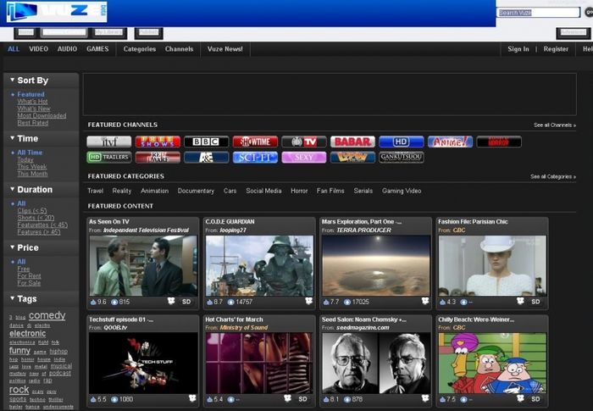The image size is (593, 411).
Task: Select the What's Hot sort option
Action: [33, 102]
